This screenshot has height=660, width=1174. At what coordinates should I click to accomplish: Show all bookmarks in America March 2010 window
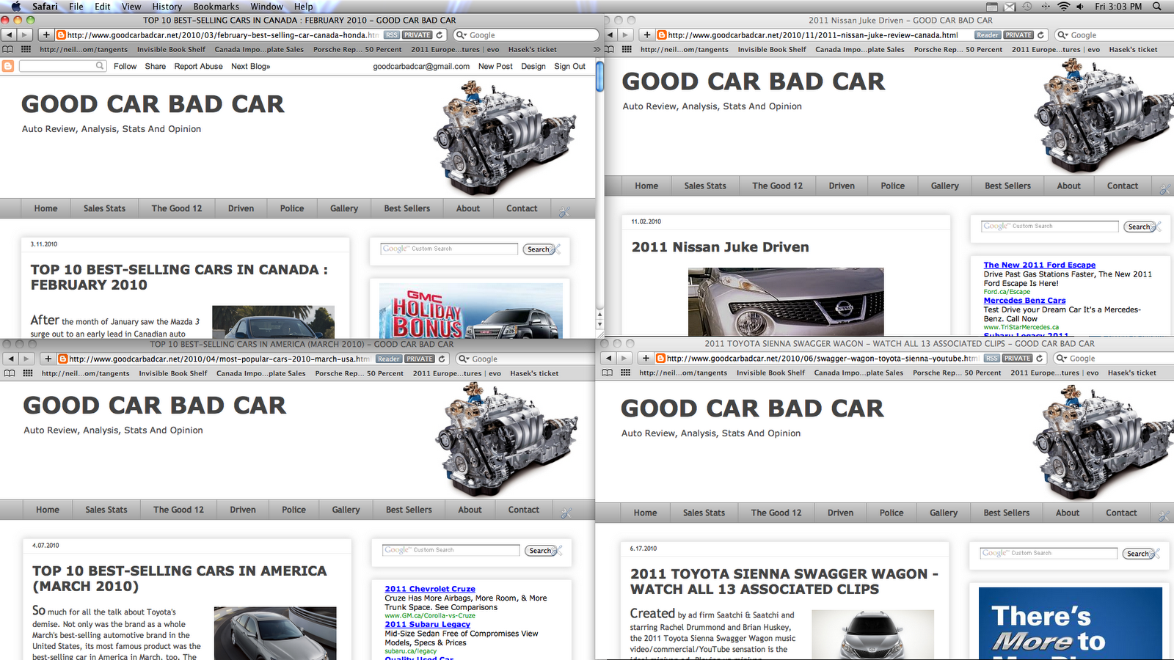click(x=10, y=373)
